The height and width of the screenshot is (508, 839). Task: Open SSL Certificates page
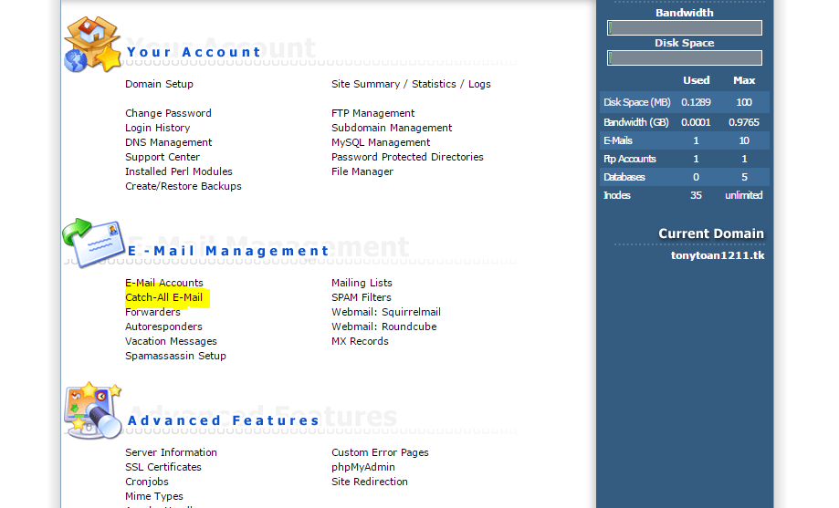click(163, 467)
